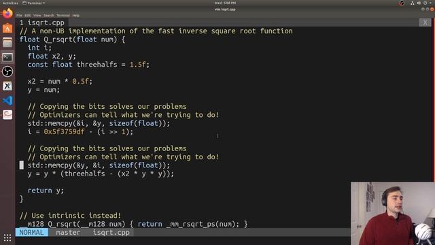Click the 'int i;' declaration line
Screen dimensions: 435x245
(x=39, y=48)
